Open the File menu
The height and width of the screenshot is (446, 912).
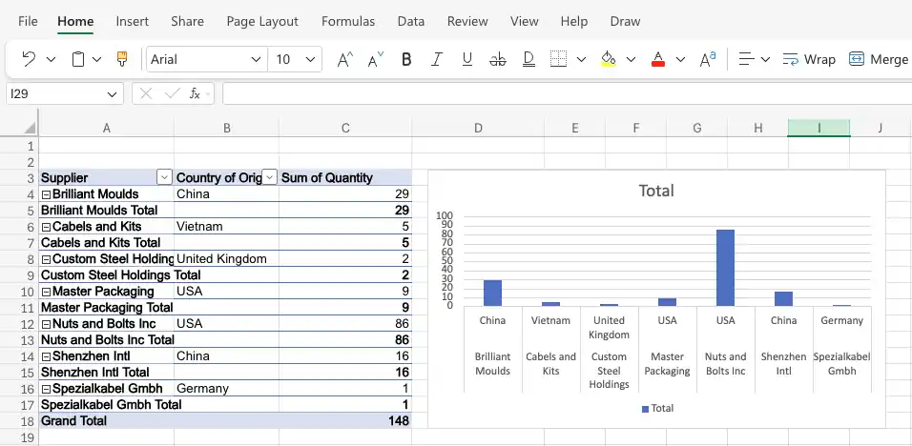(x=28, y=22)
